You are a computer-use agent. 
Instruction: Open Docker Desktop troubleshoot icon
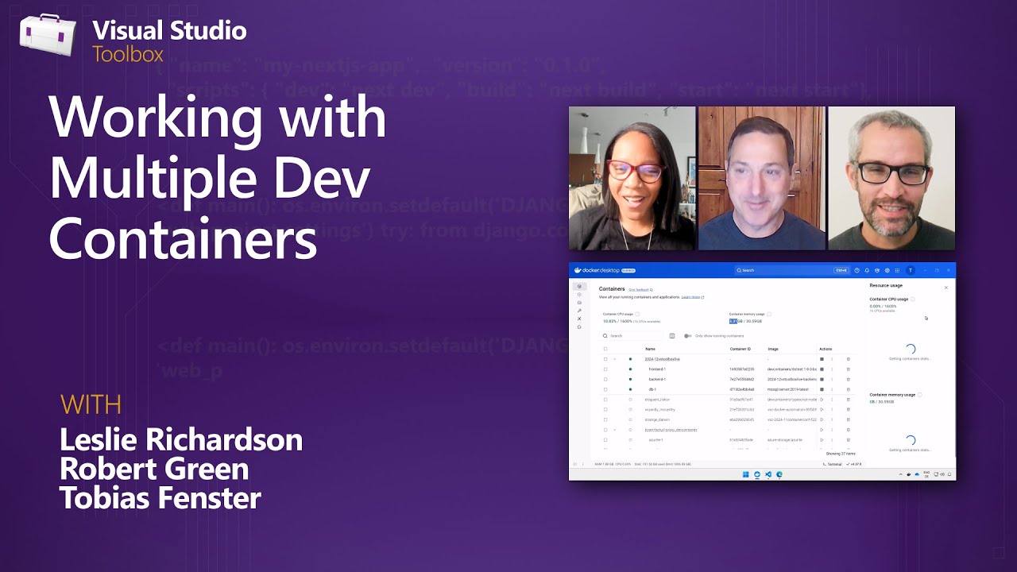click(x=877, y=270)
